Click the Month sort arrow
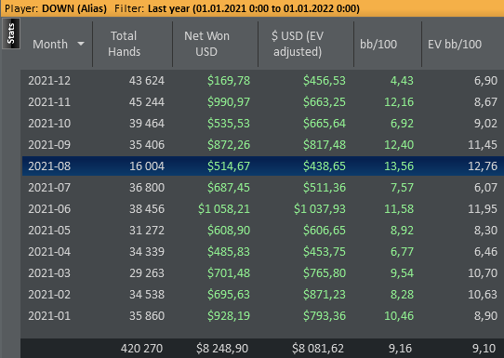504x358 pixels. coord(81,44)
